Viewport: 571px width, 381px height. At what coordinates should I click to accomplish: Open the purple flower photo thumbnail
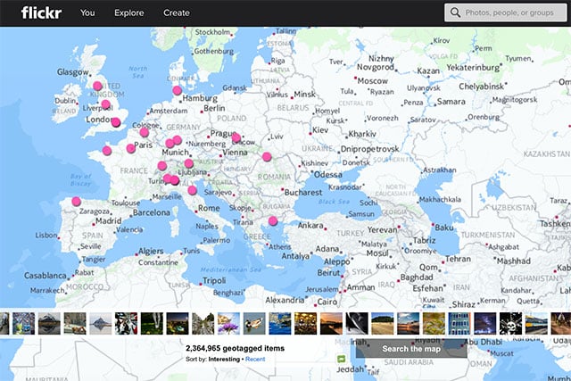pyautogui.click(x=228, y=323)
